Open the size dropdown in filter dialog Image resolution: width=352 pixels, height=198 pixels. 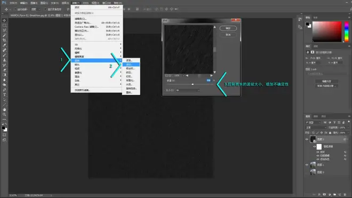tap(188, 90)
